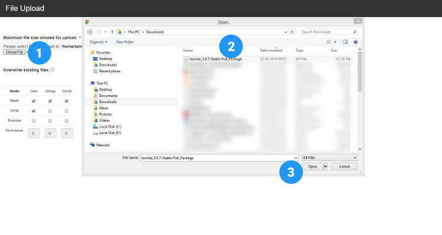
Task: Refresh the Downloads folder view
Action: (292, 32)
